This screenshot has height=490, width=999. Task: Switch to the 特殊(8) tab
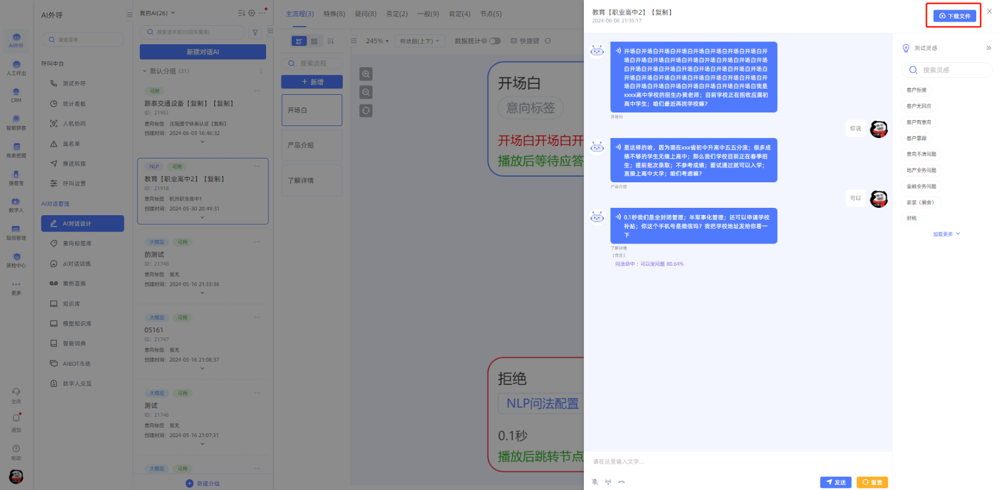click(334, 14)
